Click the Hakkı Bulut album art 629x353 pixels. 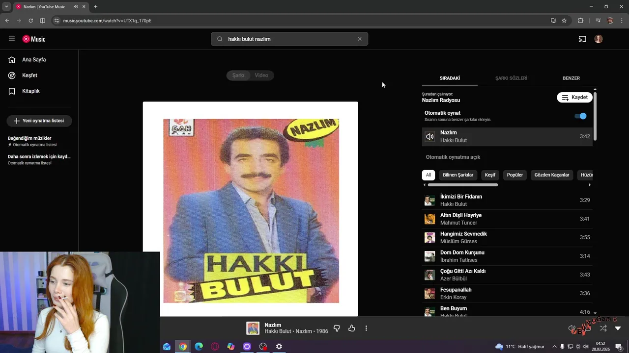tap(251, 209)
